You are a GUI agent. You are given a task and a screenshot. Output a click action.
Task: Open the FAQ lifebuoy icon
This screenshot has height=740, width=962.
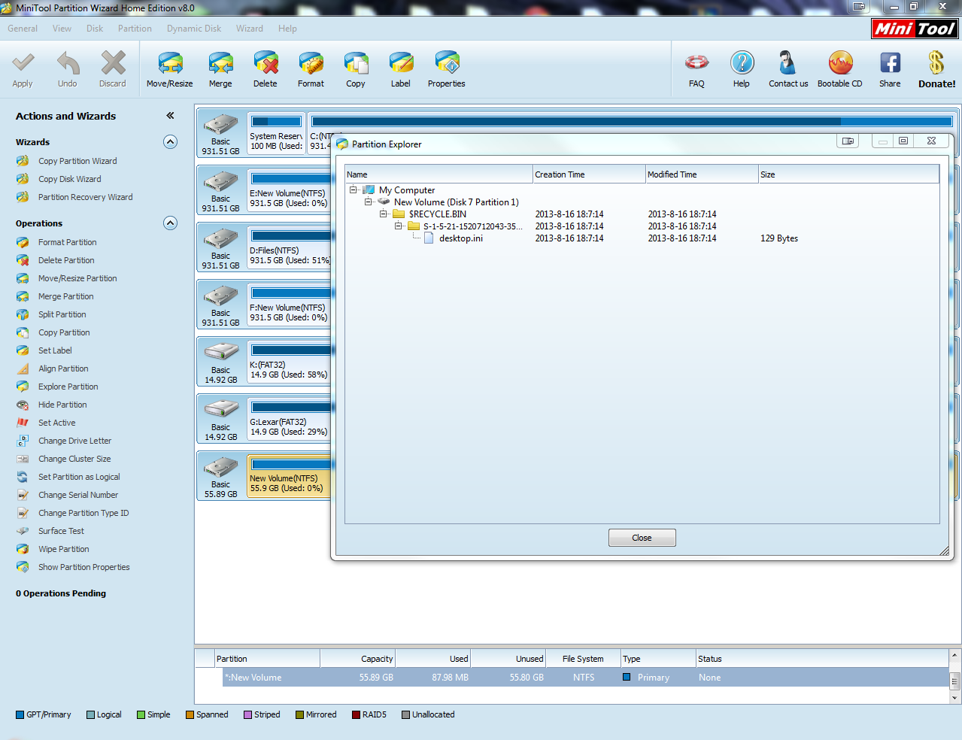697,62
